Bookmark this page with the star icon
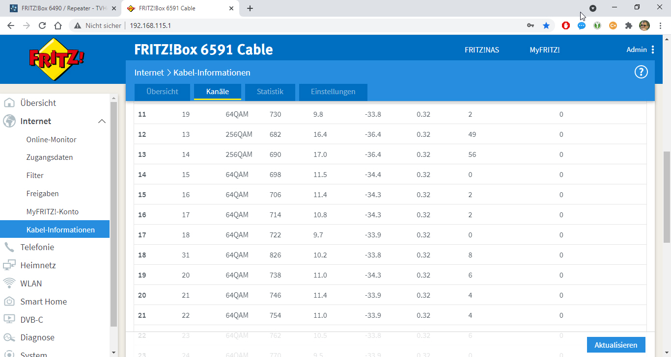671x357 pixels. coord(546,25)
